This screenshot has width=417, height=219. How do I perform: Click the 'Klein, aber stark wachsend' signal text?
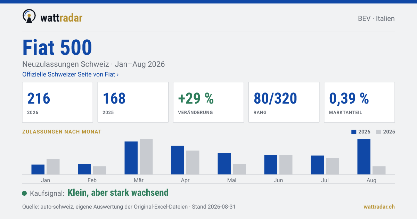[118, 193]
